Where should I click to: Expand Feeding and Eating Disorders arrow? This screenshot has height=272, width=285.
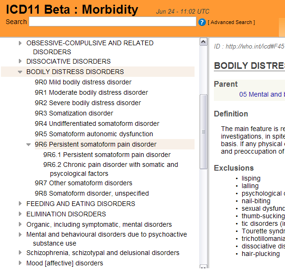tap(20, 204)
